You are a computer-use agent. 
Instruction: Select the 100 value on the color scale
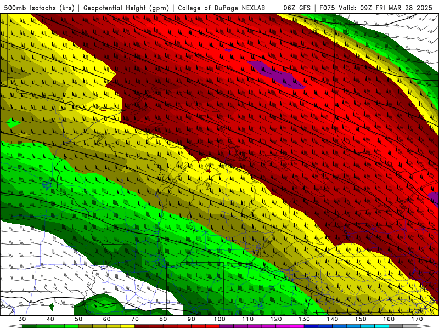point(219,319)
